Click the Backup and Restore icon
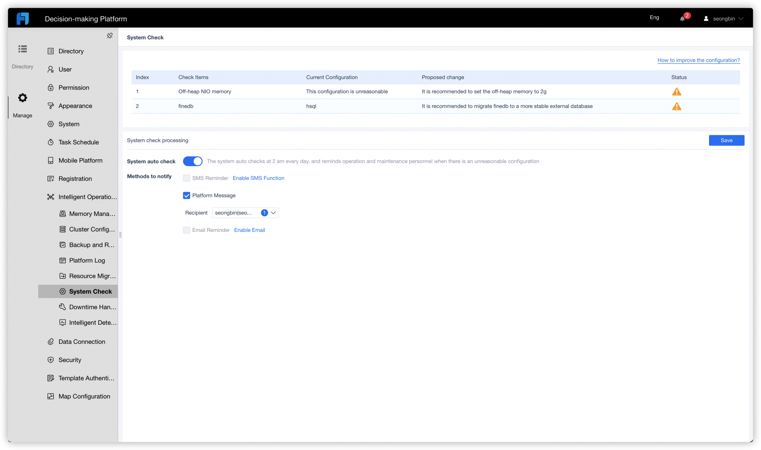 [x=62, y=245]
